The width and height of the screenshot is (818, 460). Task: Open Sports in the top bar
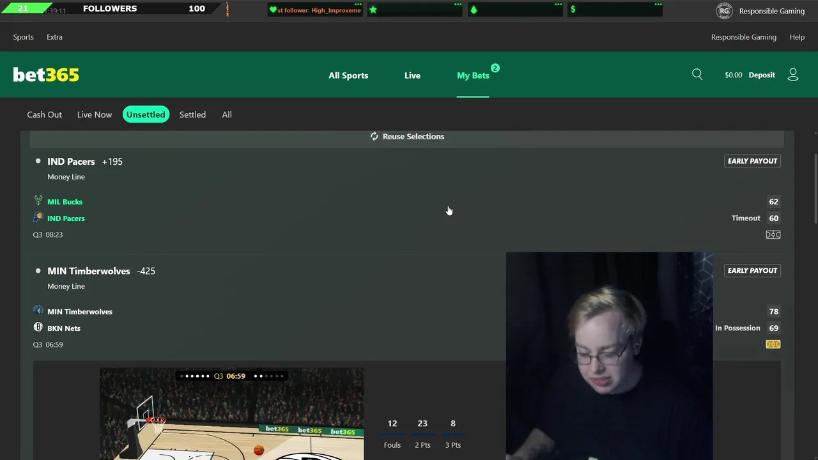(x=24, y=37)
